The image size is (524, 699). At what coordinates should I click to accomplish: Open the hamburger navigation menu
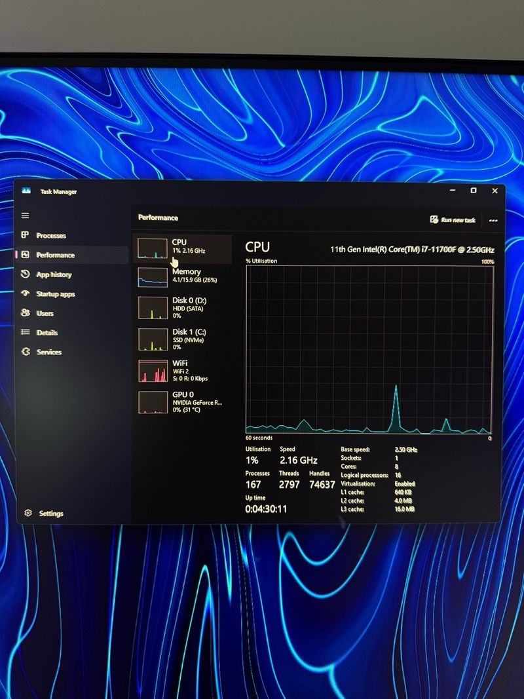click(26, 216)
